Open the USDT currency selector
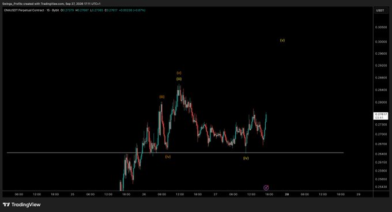 [x=380, y=10]
